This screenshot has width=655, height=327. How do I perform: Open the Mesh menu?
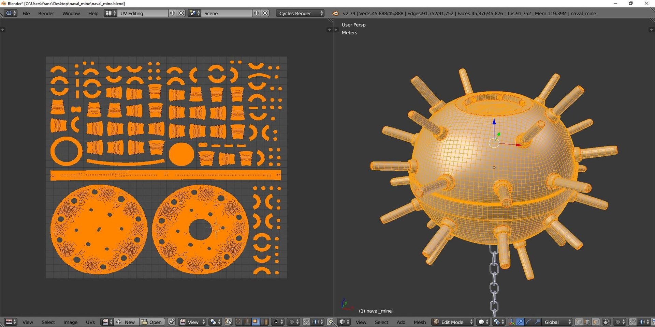coord(420,322)
